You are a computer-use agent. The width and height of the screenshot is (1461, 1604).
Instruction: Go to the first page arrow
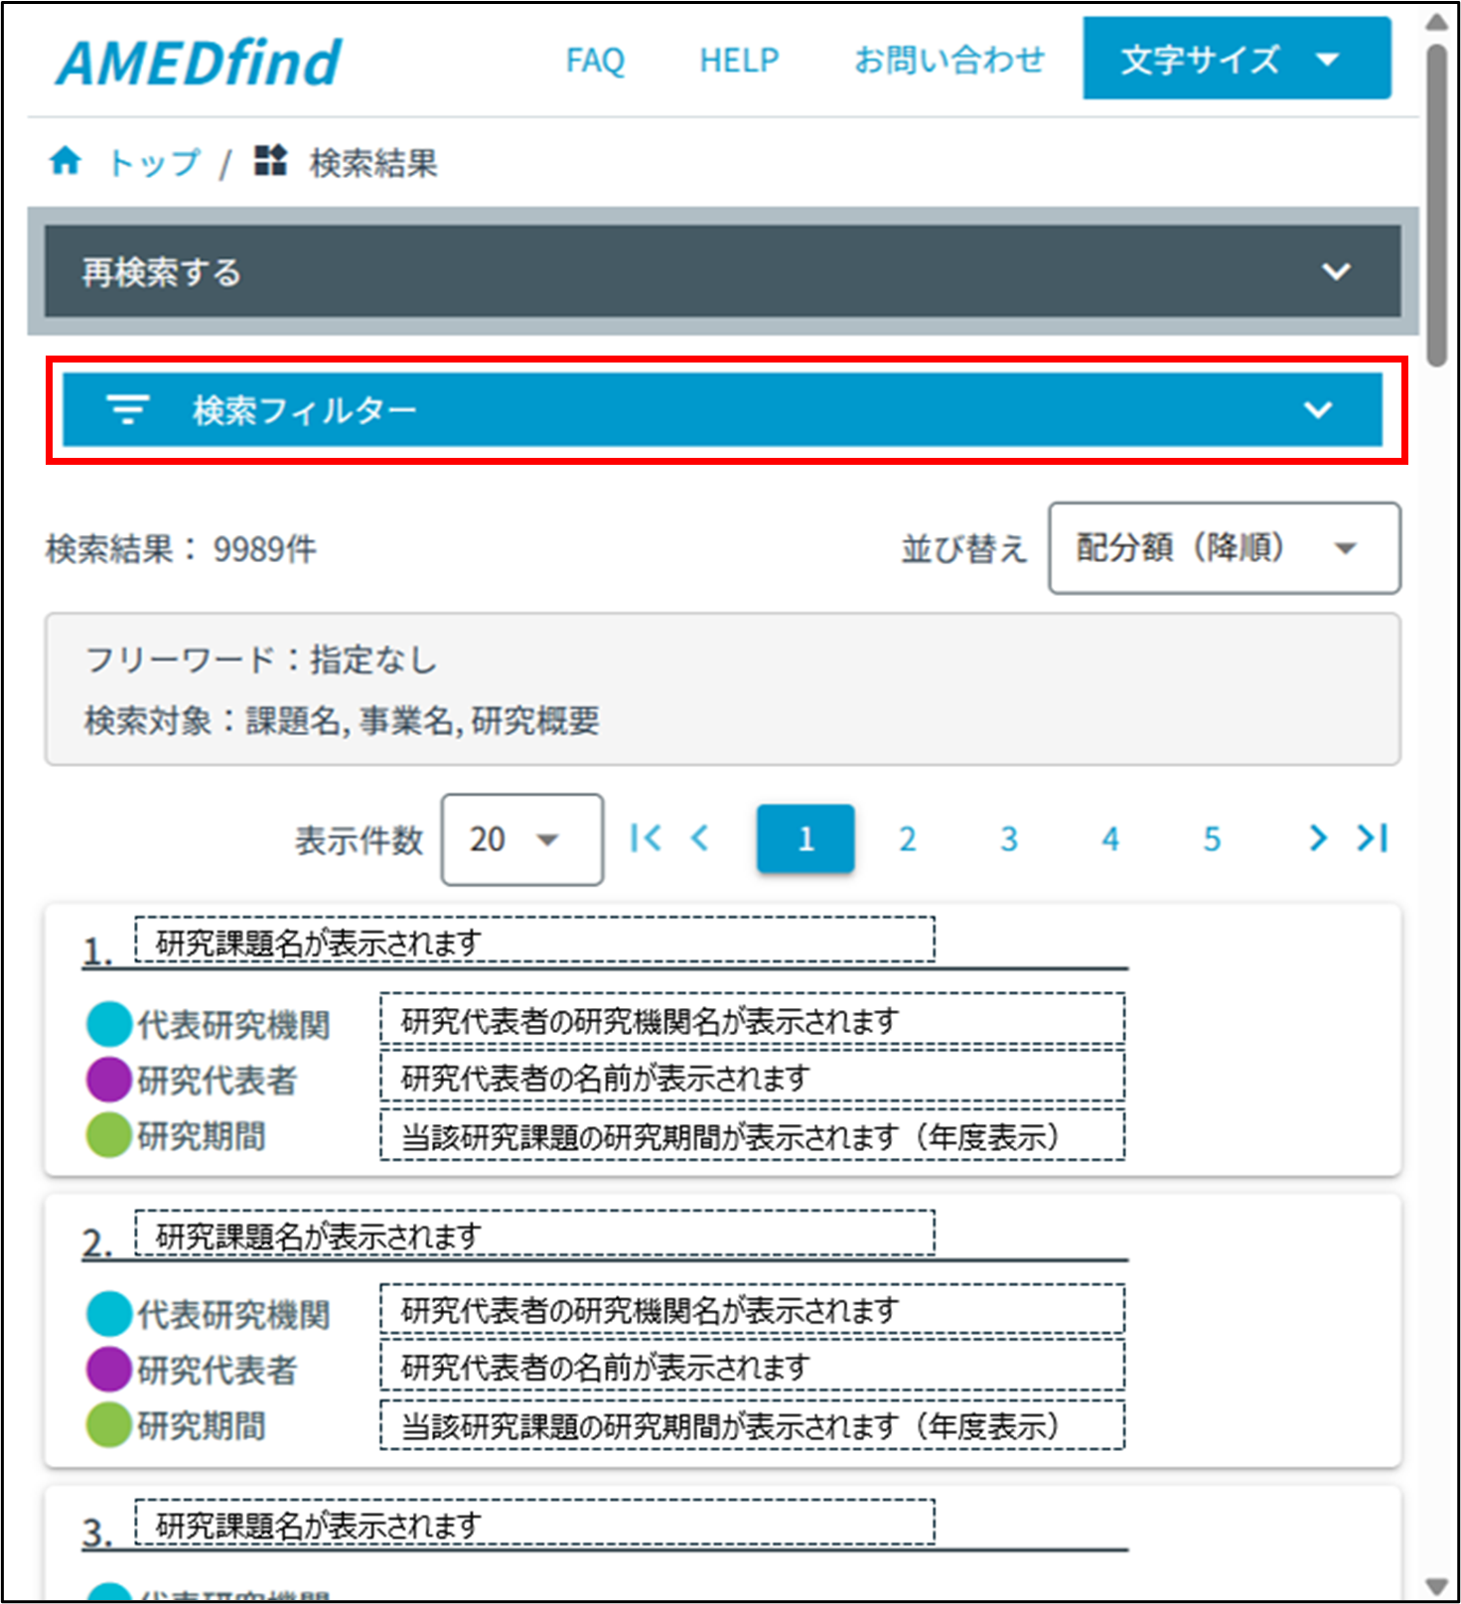[x=645, y=839]
